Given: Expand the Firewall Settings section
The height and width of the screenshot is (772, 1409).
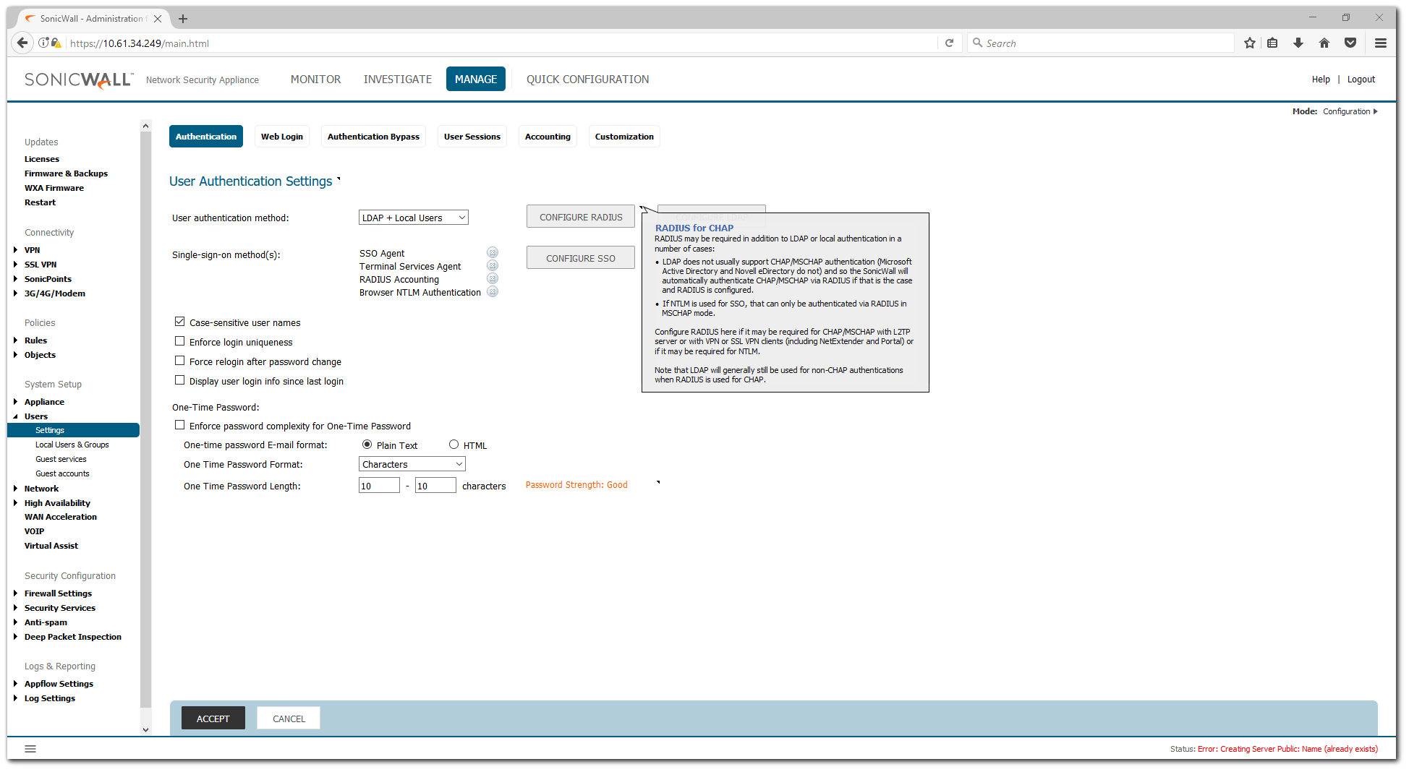Looking at the screenshot, I should (15, 593).
